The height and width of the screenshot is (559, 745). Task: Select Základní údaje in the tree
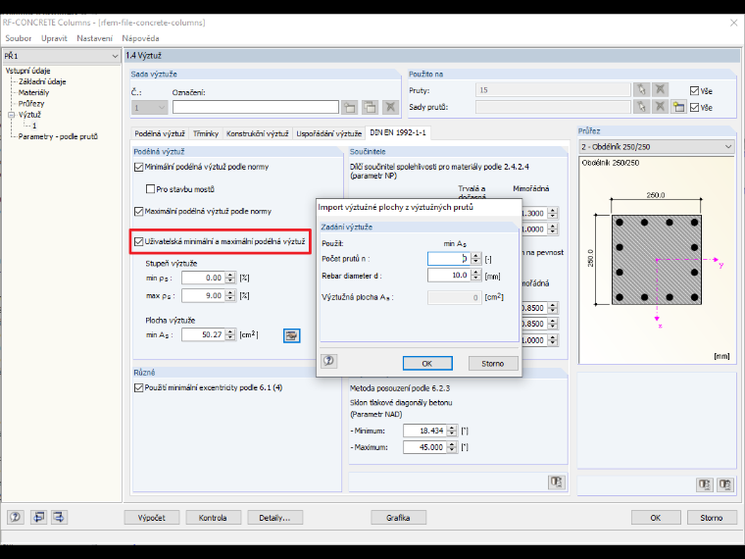42,81
